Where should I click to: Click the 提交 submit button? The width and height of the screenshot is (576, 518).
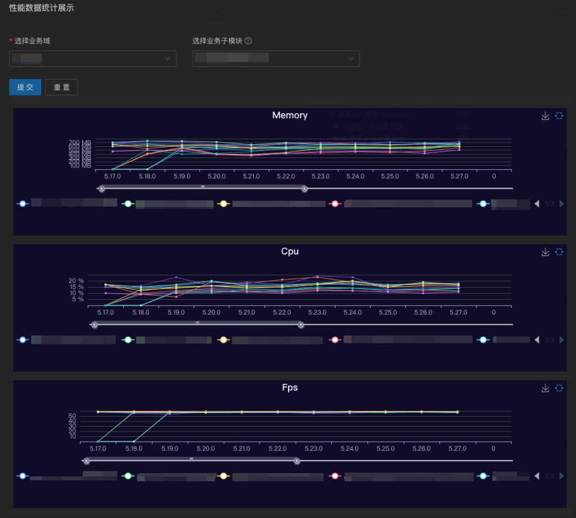(x=25, y=87)
